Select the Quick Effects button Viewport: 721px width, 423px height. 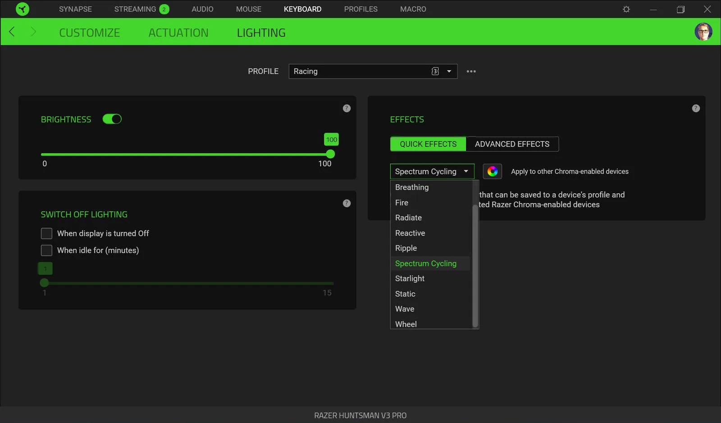[428, 144]
